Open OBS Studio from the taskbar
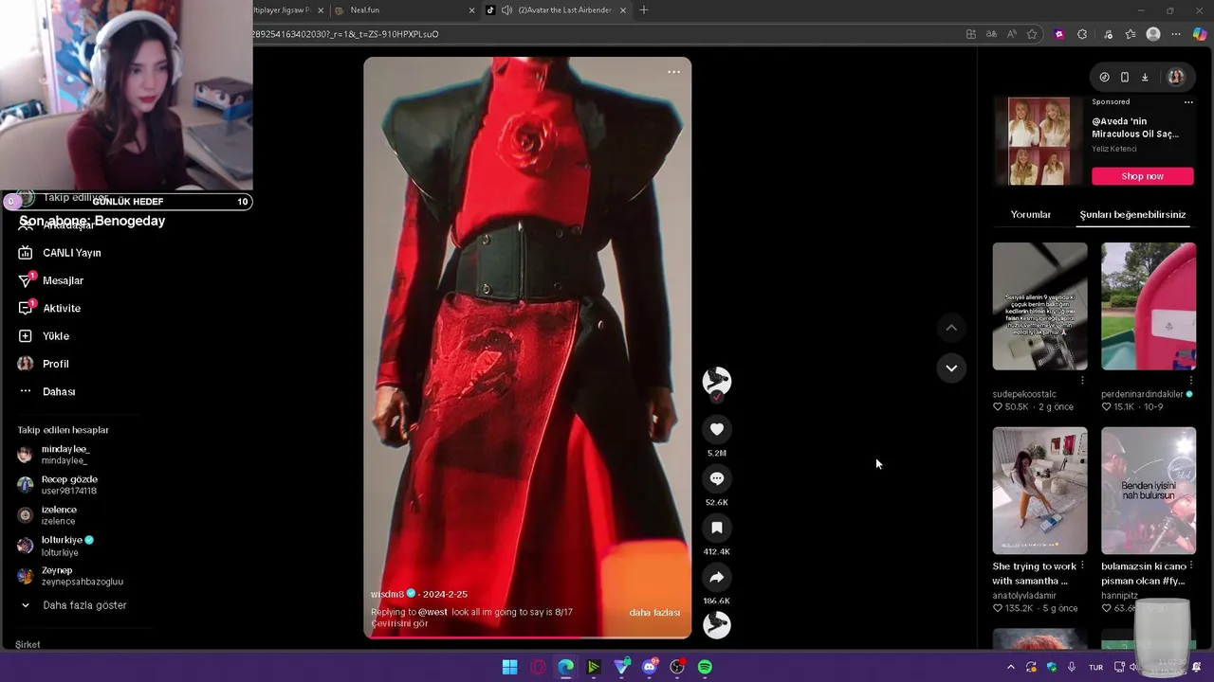The height and width of the screenshot is (682, 1214). point(677,667)
